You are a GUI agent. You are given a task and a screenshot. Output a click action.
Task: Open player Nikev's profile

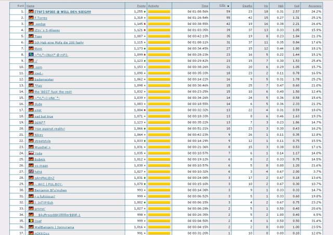coord(40,134)
